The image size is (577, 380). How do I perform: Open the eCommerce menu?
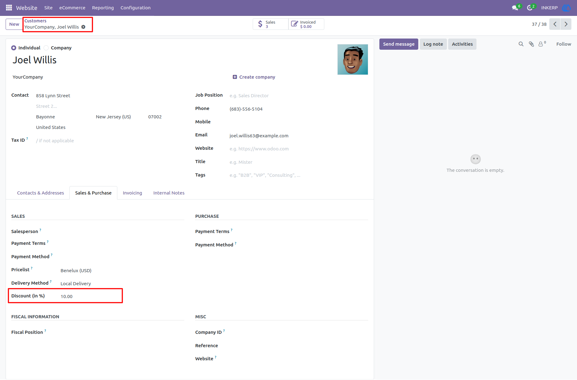pyautogui.click(x=72, y=8)
